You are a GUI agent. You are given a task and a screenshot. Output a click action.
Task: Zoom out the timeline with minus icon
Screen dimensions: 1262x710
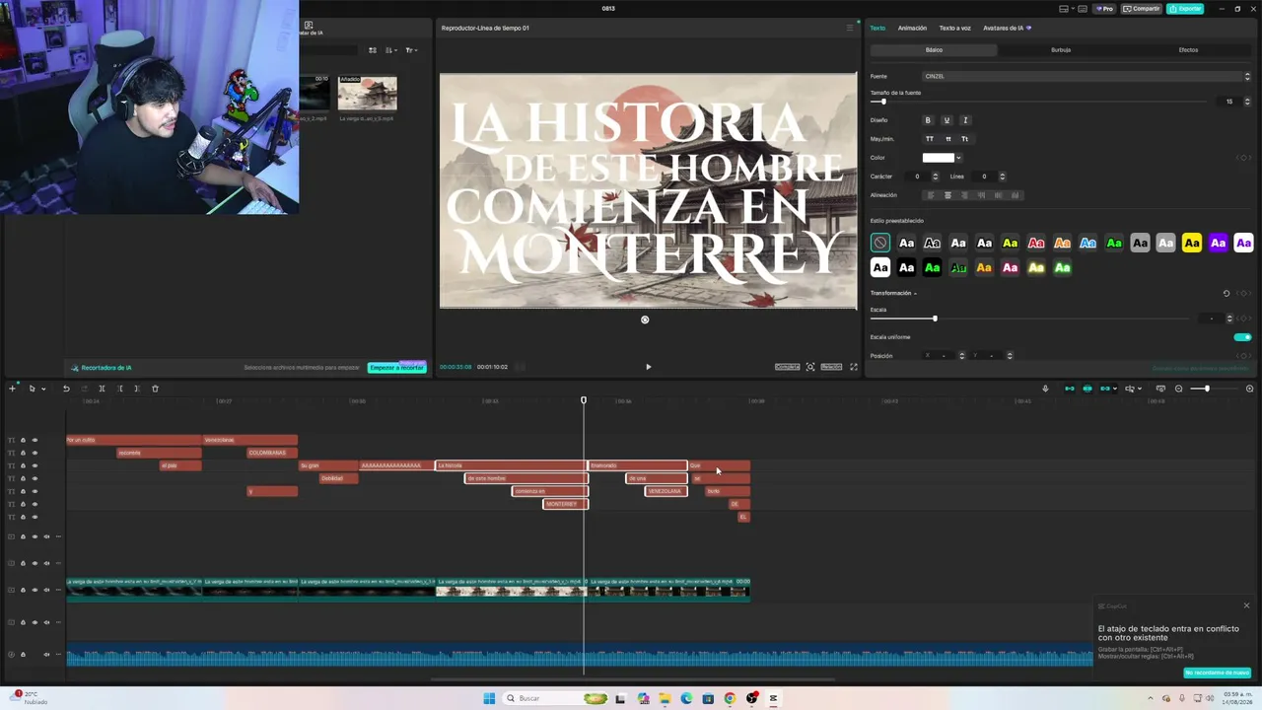[1178, 389]
